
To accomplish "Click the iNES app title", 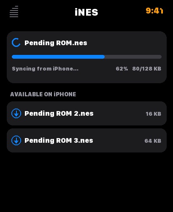I will [x=86, y=12].
